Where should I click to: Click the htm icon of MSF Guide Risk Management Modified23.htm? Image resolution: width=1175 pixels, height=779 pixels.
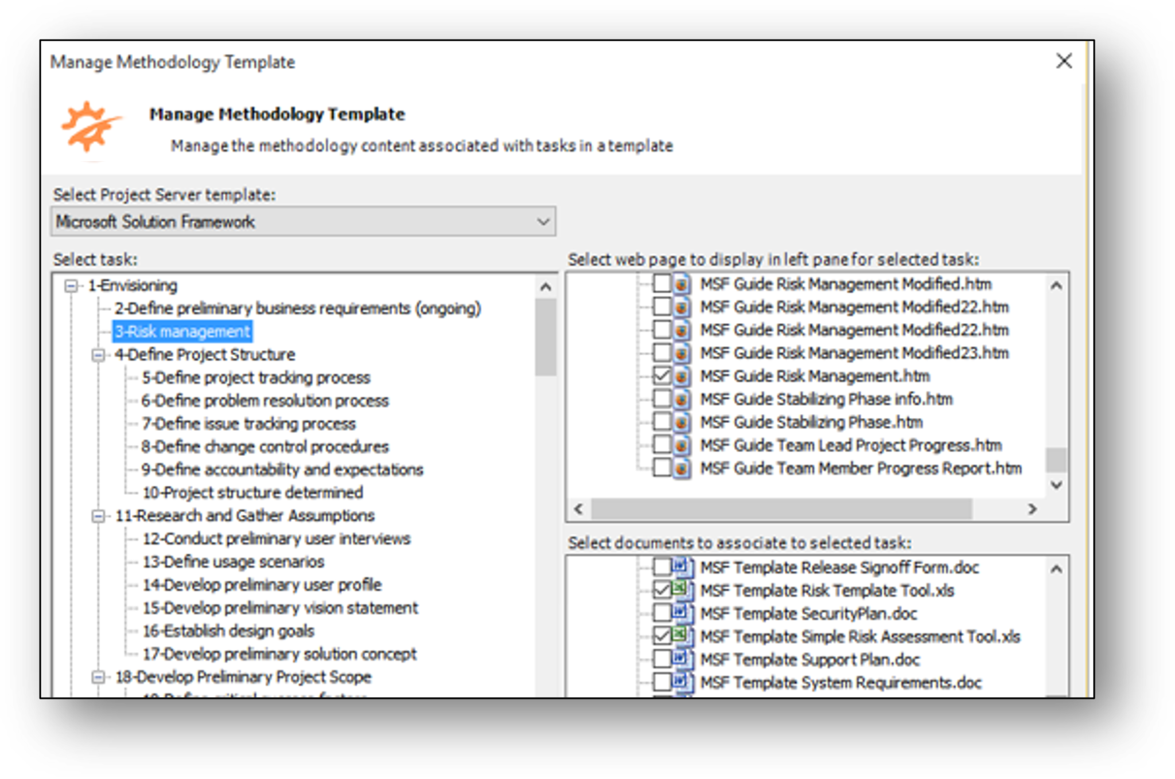tap(681, 353)
